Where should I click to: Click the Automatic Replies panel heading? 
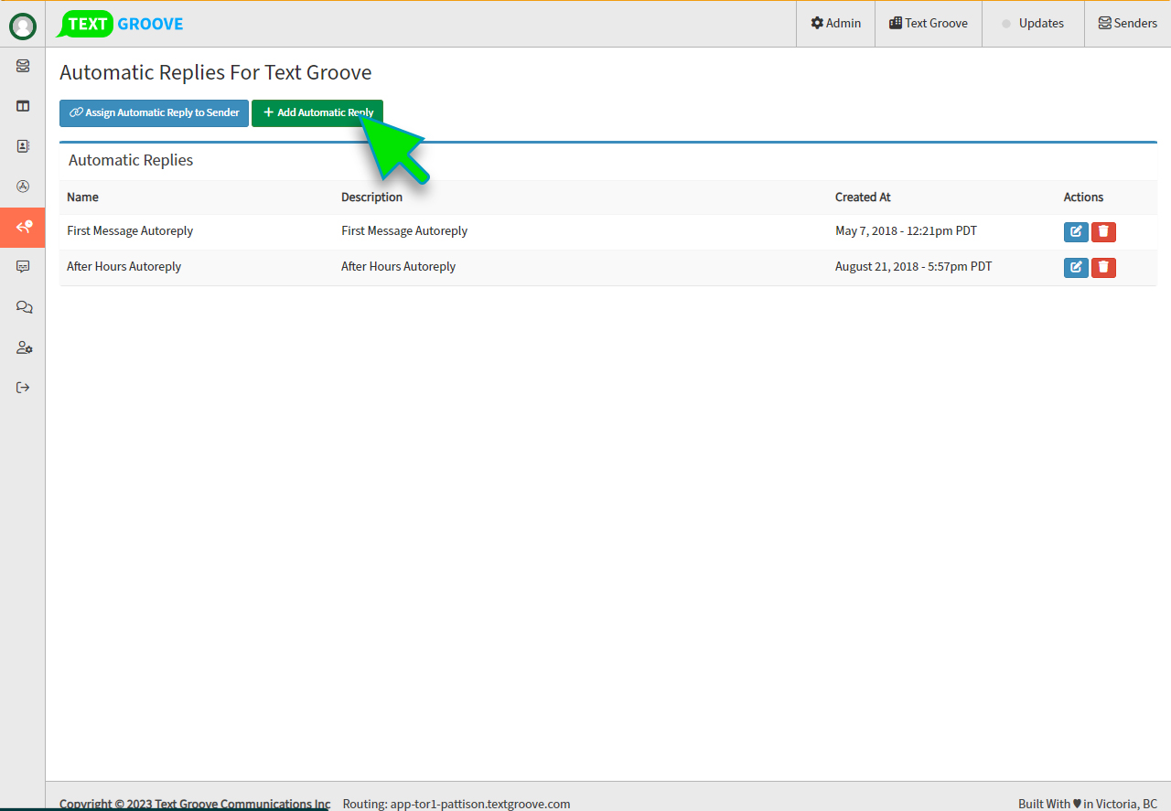(131, 160)
